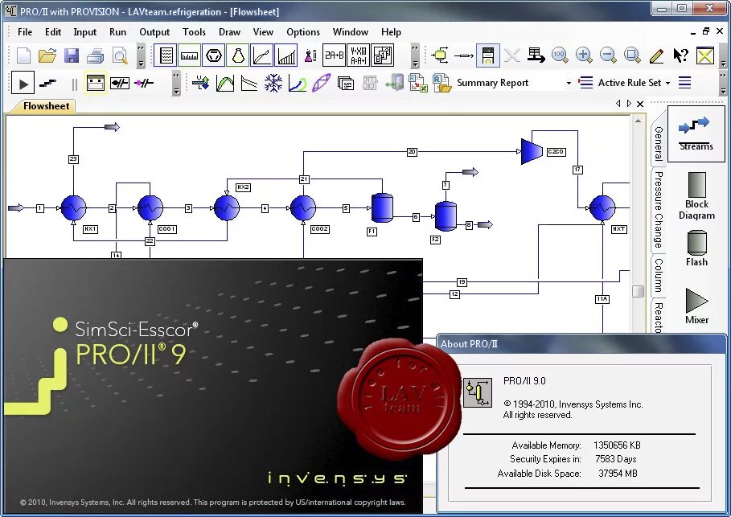Screen dimensions: 731x517
Task: Toggle the run status window icon
Action: pyautogui.click(x=96, y=84)
